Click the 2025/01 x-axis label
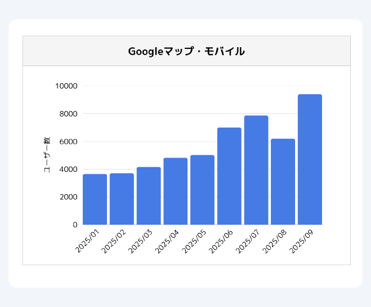Image resolution: width=371 pixels, height=307 pixels. pyautogui.click(x=88, y=240)
